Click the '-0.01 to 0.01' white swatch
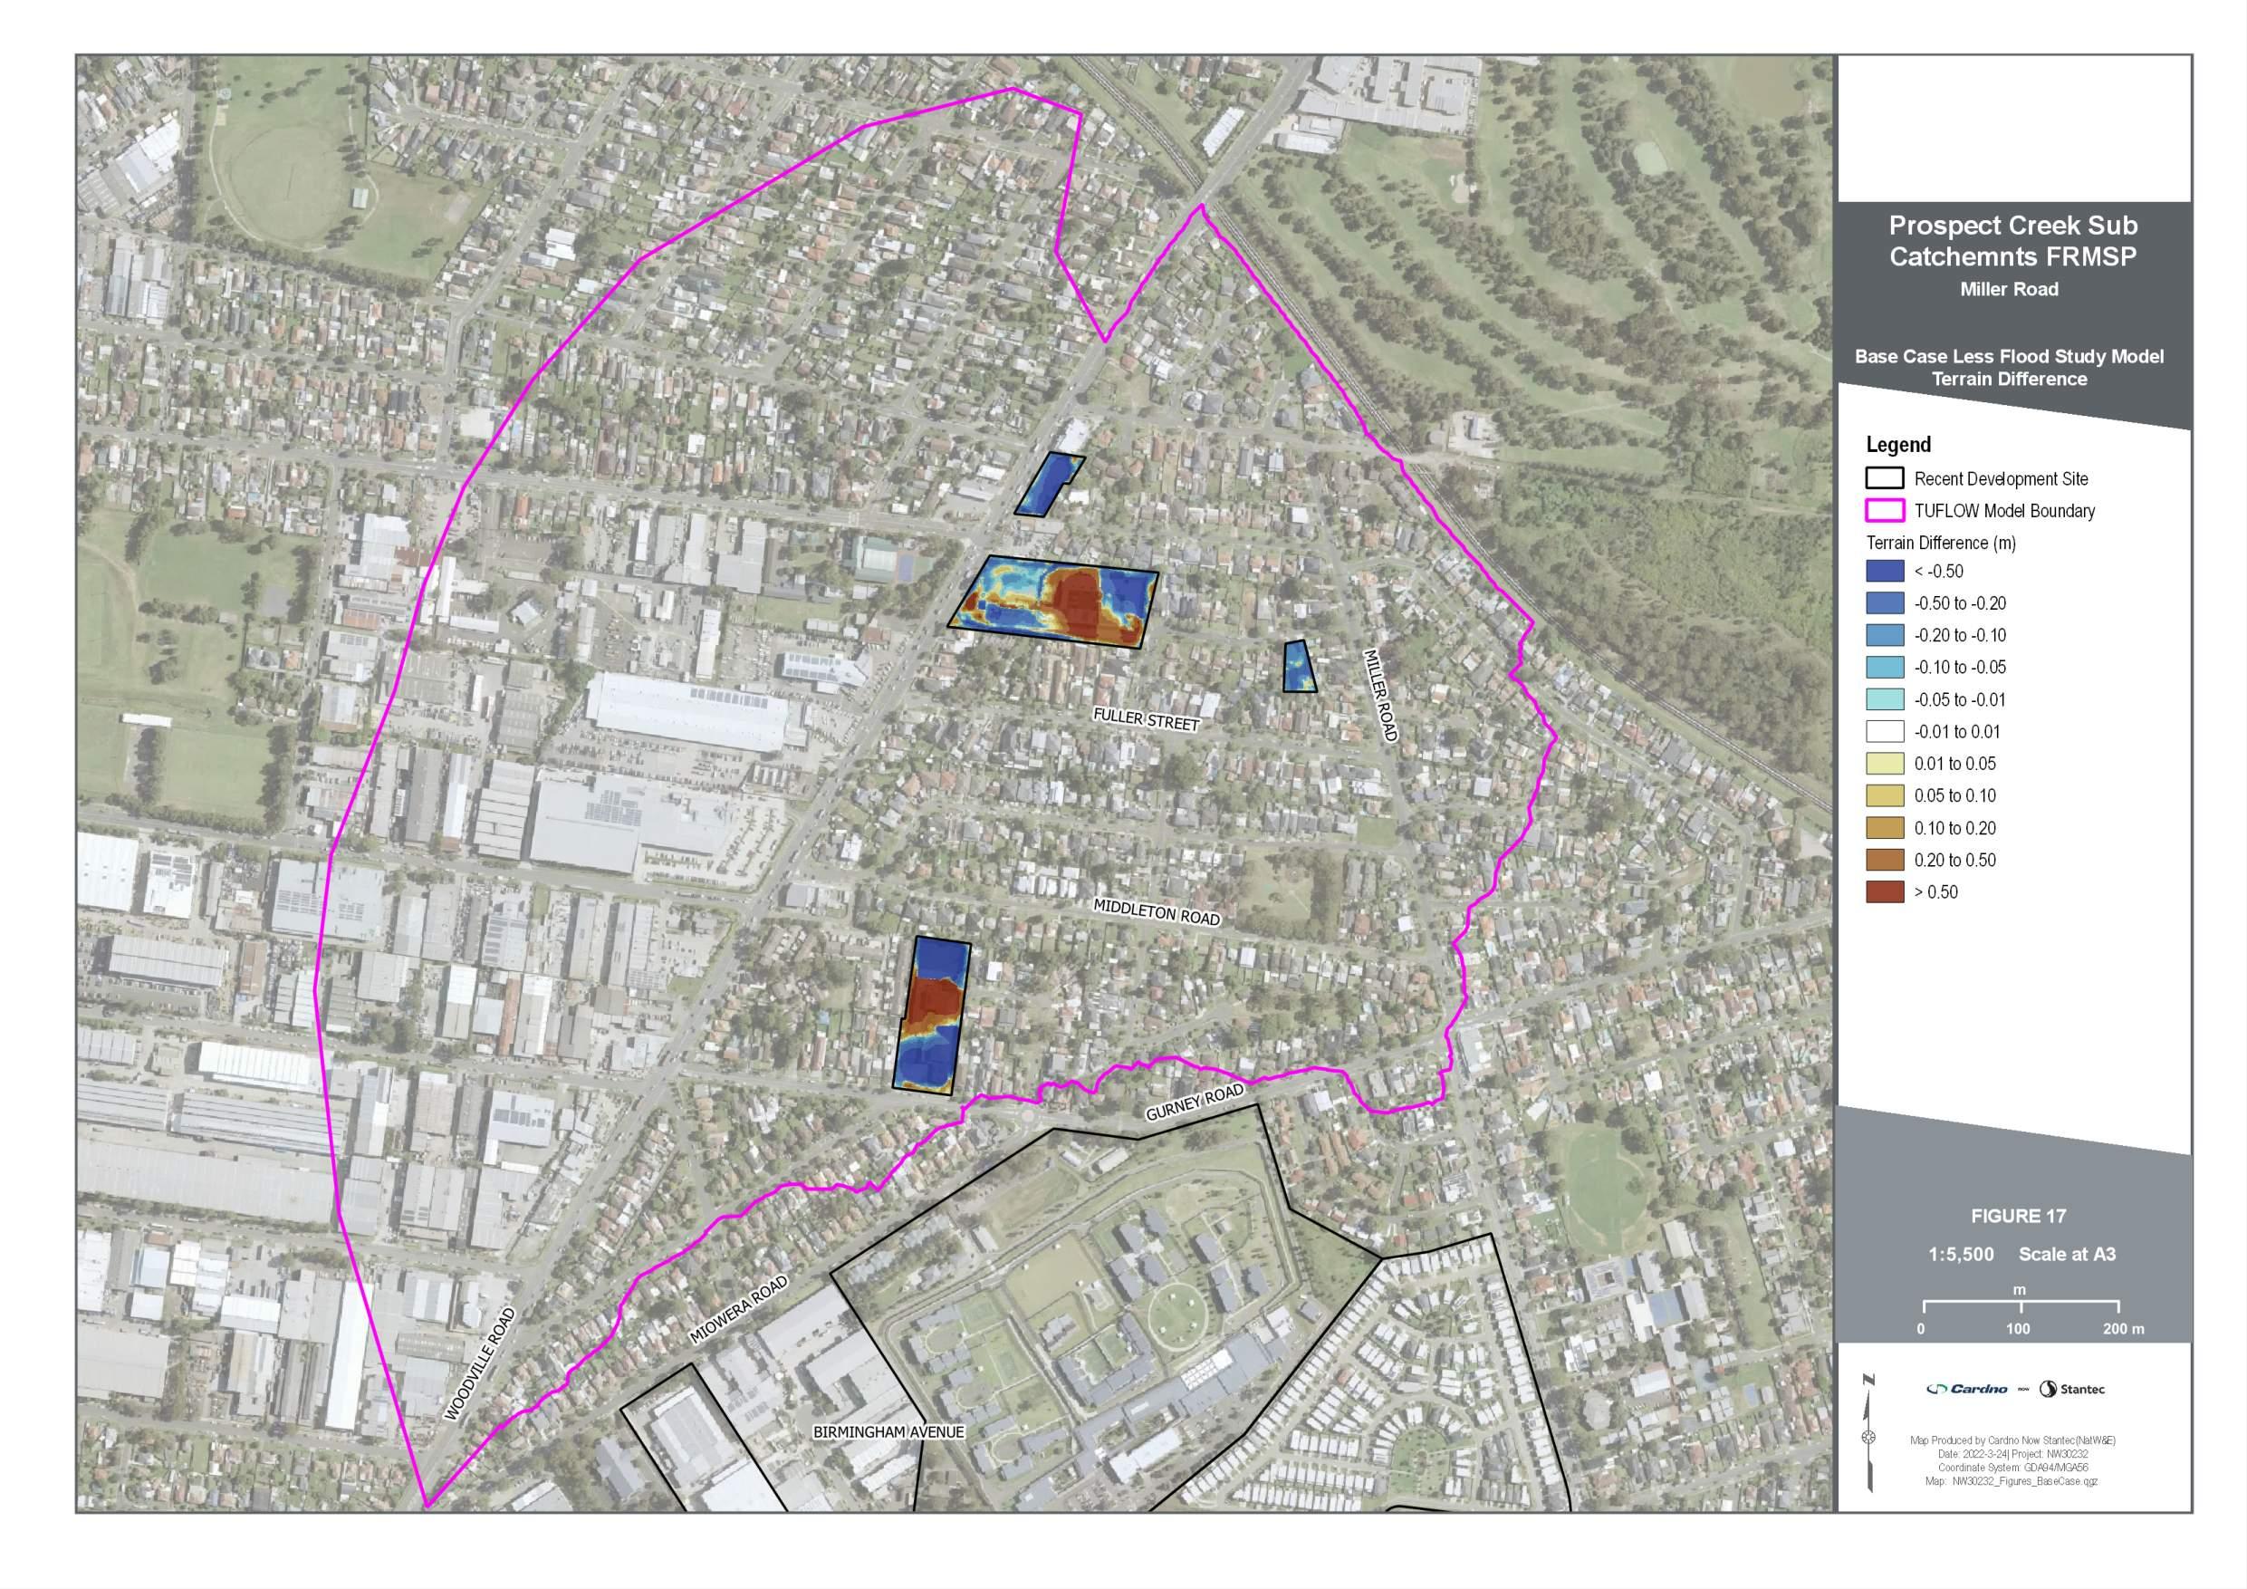The width and height of the screenshot is (2247, 1589). tap(1884, 731)
